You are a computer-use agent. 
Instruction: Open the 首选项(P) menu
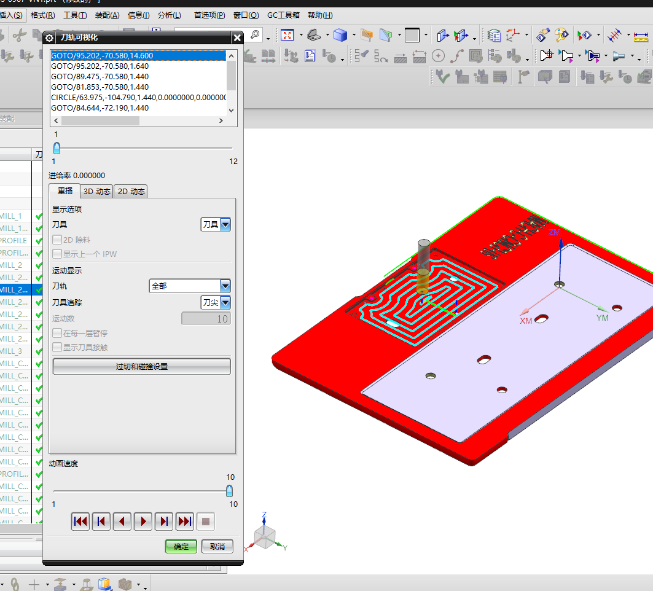coord(209,15)
